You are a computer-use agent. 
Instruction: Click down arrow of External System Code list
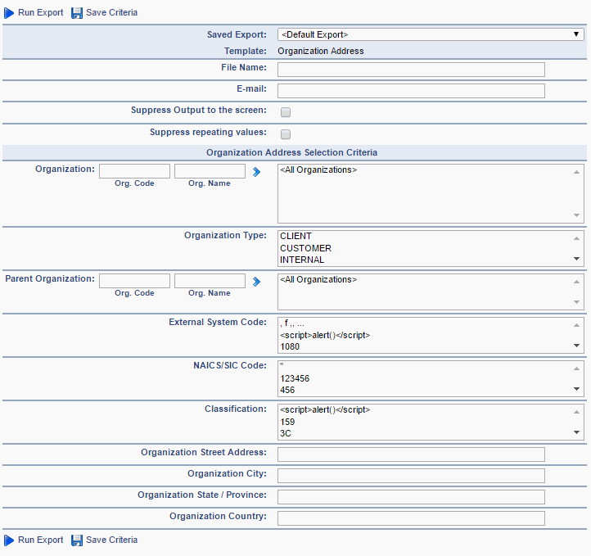click(x=577, y=346)
